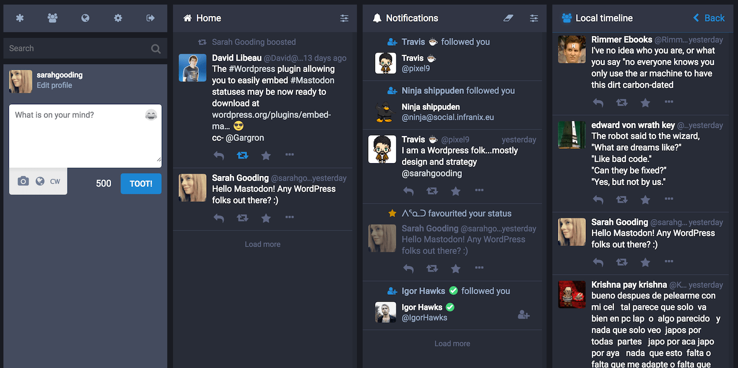This screenshot has width=738, height=368.
Task: Open the emoji picker in the compose box
Action: pyautogui.click(x=151, y=115)
